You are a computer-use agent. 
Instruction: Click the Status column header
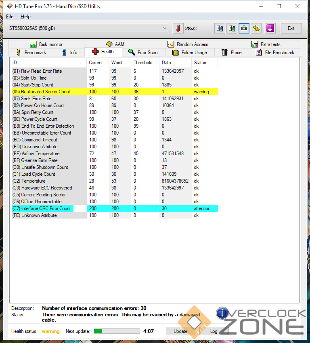coord(205,63)
